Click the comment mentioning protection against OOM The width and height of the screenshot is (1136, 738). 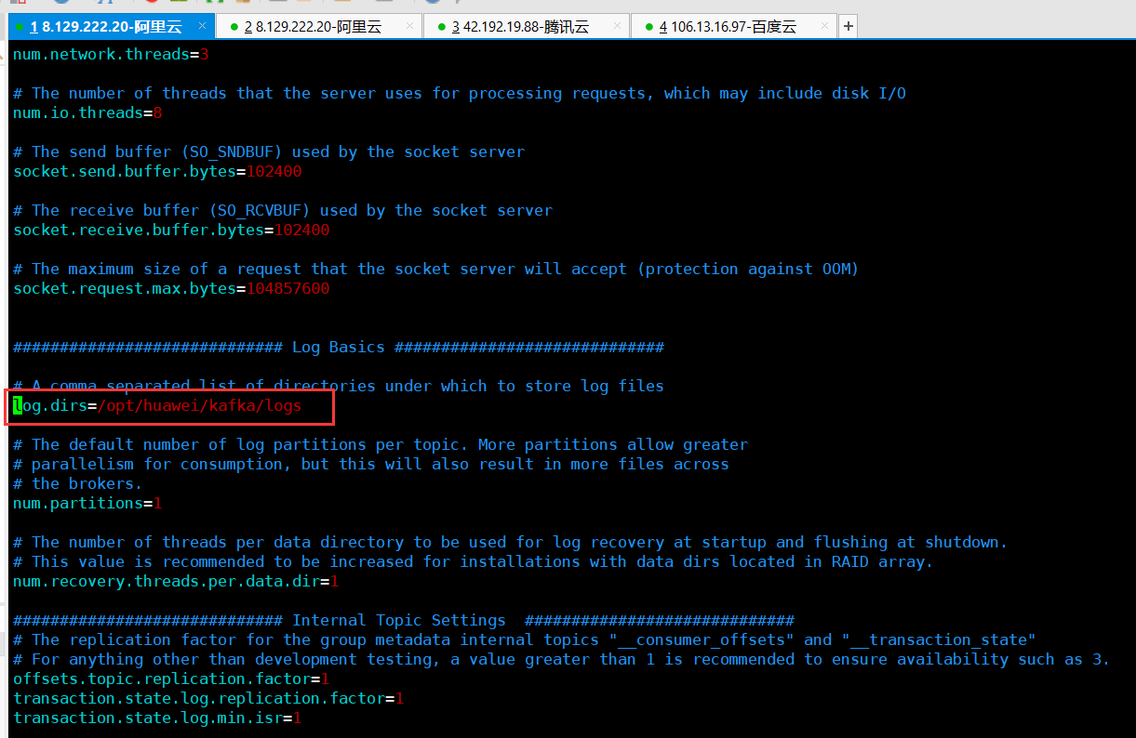(436, 270)
